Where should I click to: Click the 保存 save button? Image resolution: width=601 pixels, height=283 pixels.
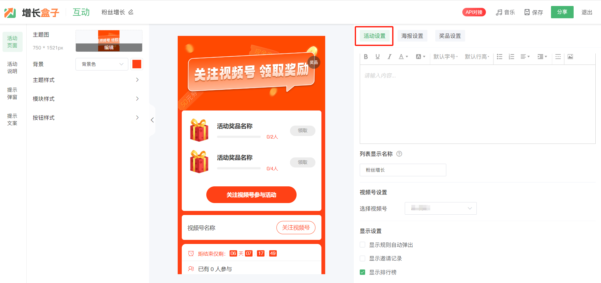point(534,12)
